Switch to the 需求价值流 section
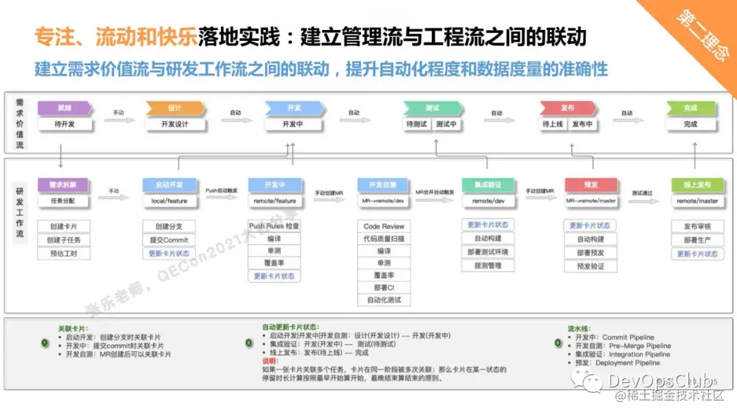The height and width of the screenshot is (415, 737). (x=18, y=123)
